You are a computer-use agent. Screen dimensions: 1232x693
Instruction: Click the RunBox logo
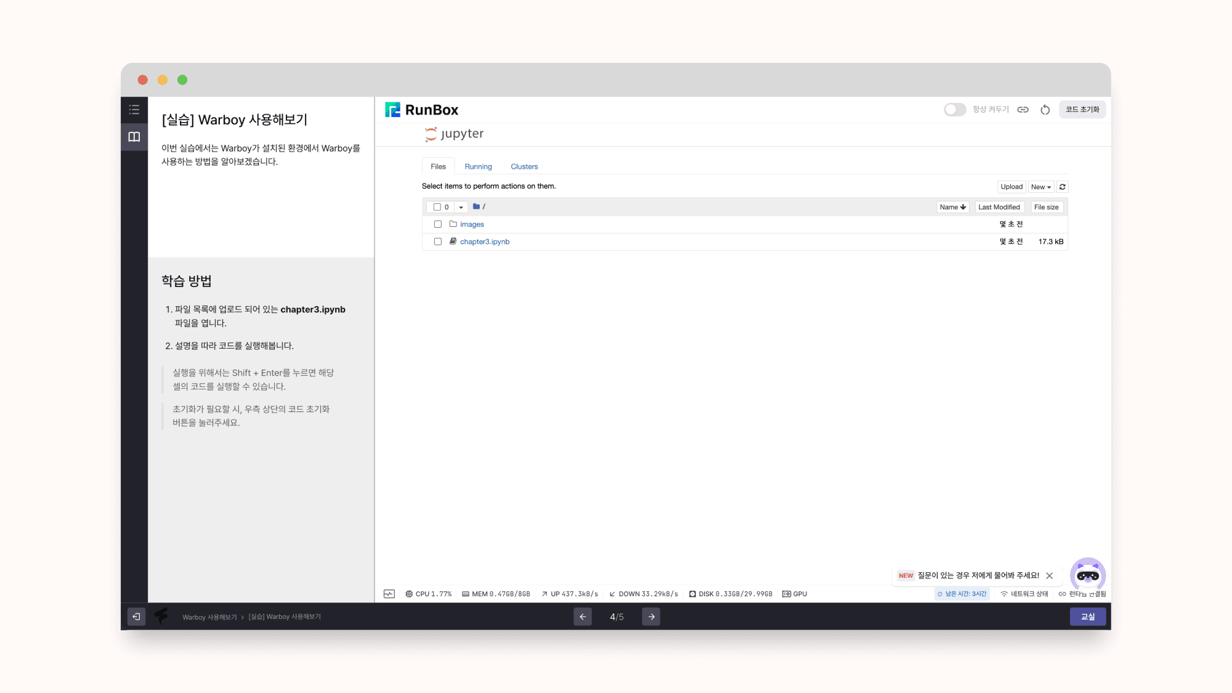coord(421,110)
